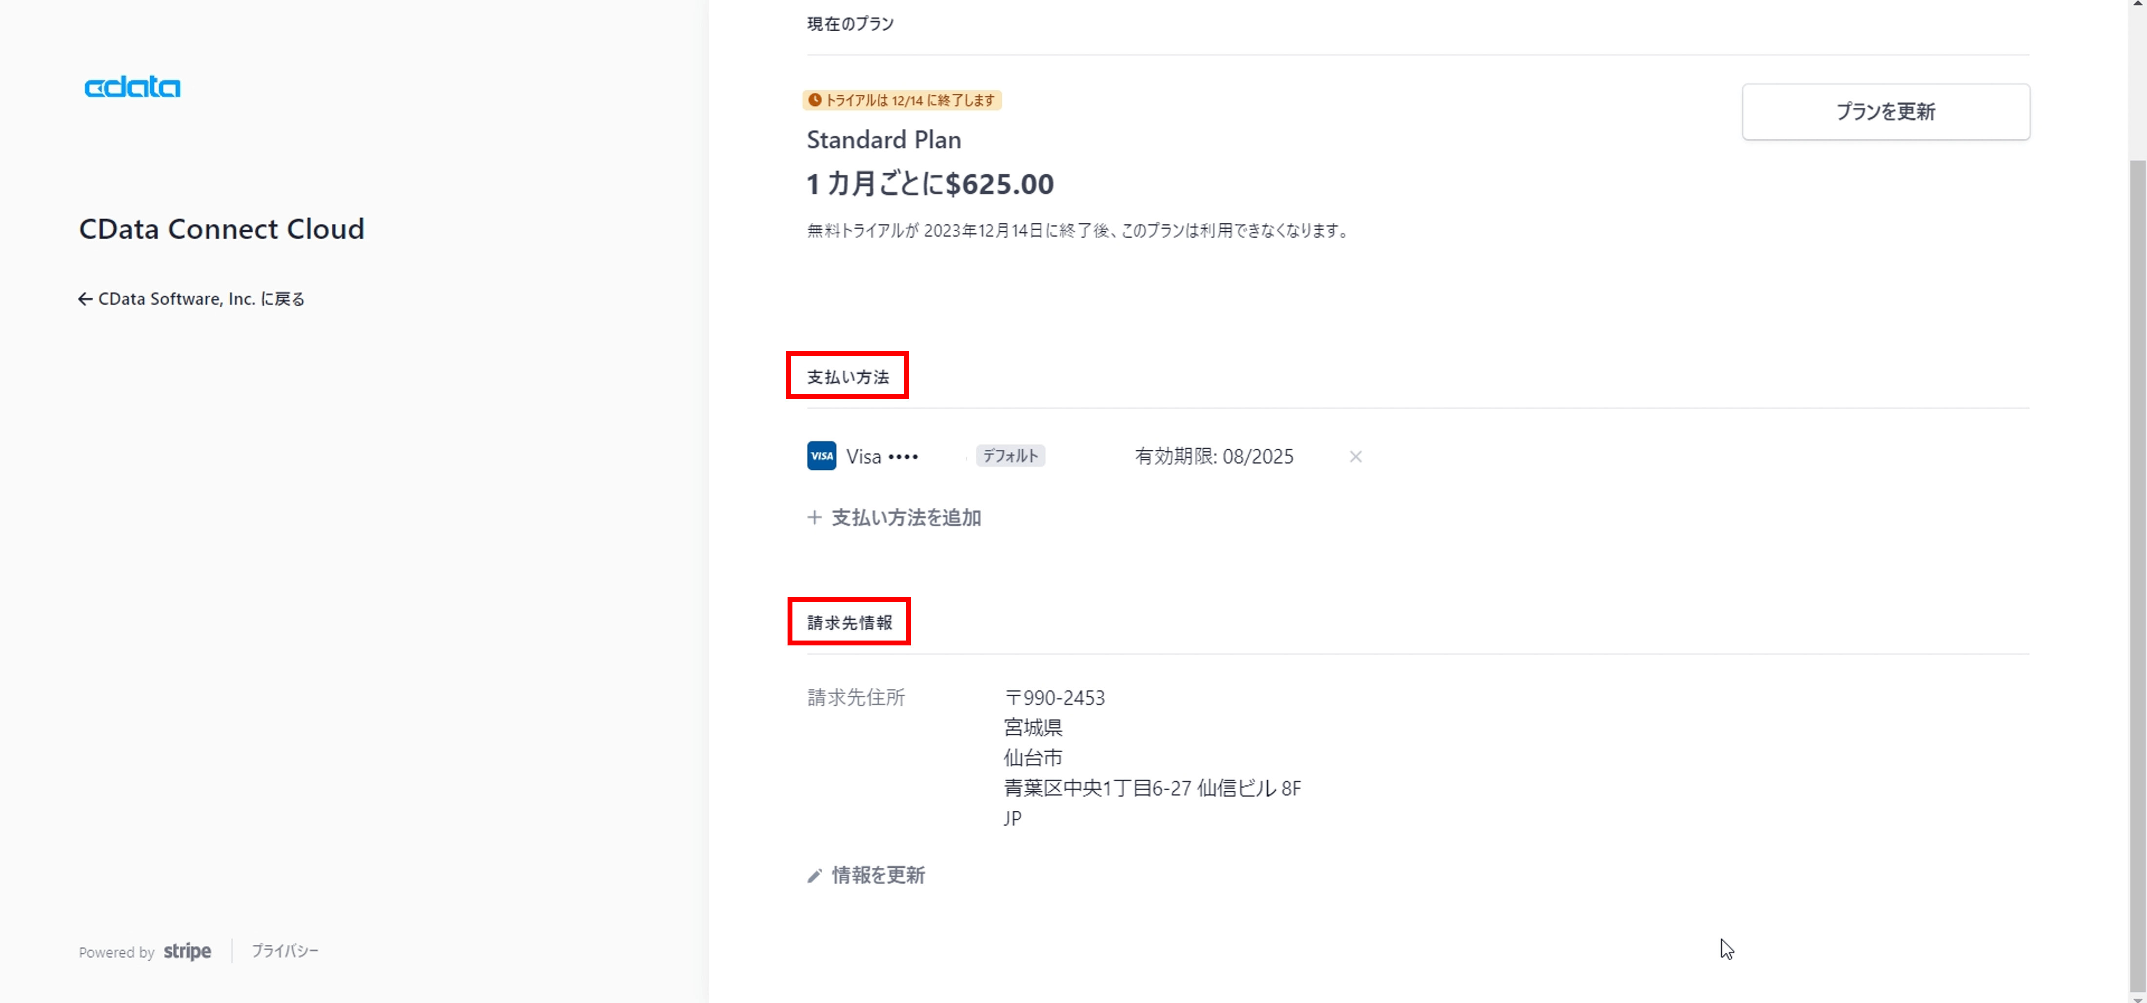2147x1003 pixels.
Task: Click the pencil icon beside 情報を更新
Action: click(x=814, y=876)
